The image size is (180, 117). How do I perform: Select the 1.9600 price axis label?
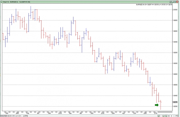pos(175,31)
